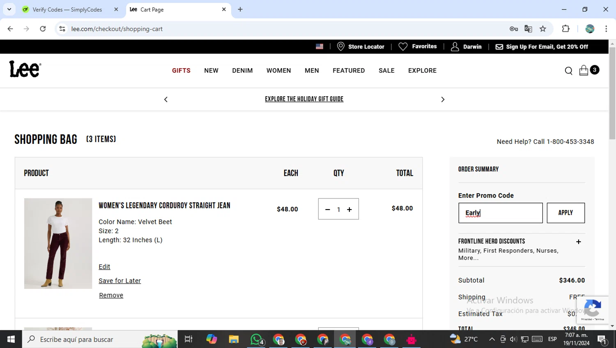Click browser back arrow

tap(10, 29)
